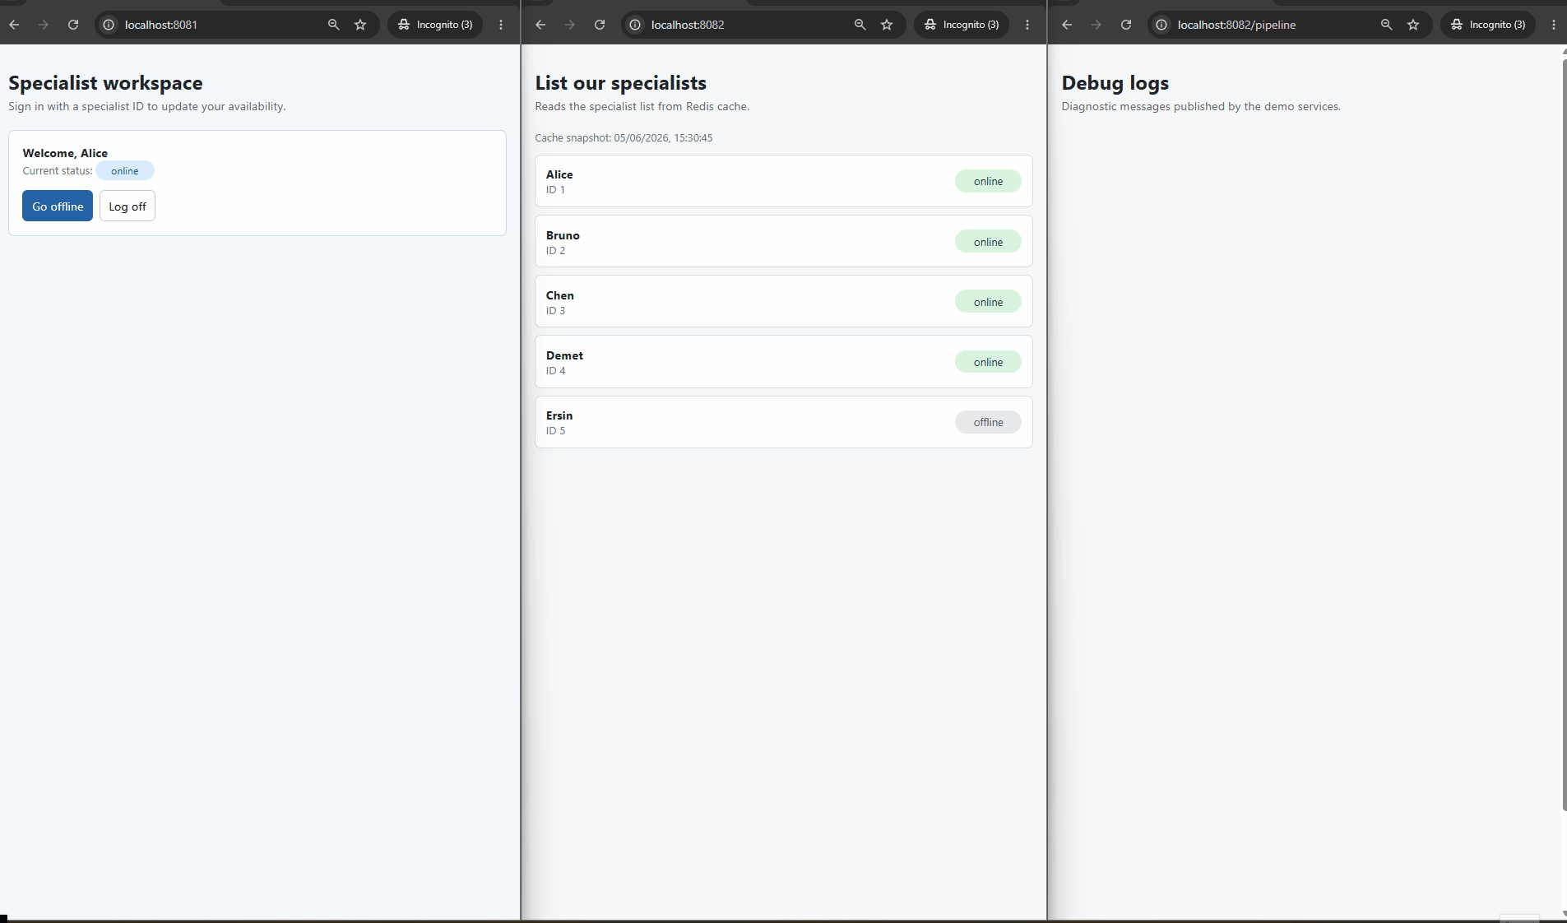The image size is (1567, 923).
Task: Click offline badge in Ersin's row
Action: tap(988, 422)
